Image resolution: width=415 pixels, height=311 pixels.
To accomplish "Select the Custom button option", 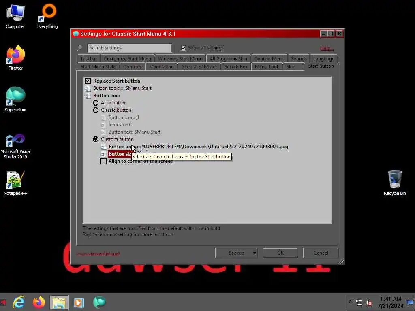I will [96, 139].
